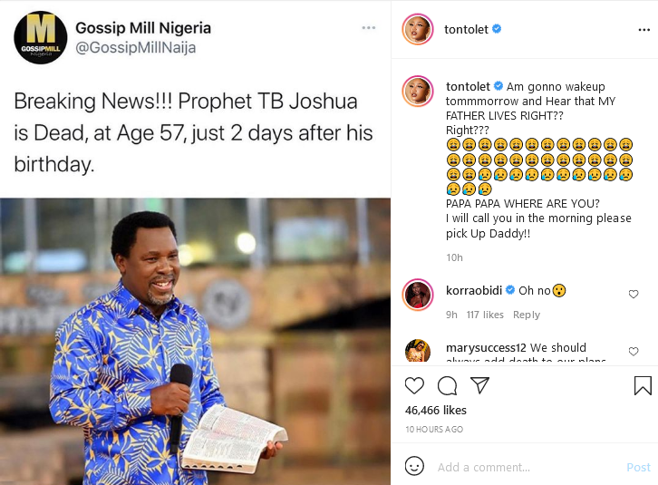Save the post with the bookmark icon
Image resolution: width=658 pixels, height=485 pixels.
point(643,385)
